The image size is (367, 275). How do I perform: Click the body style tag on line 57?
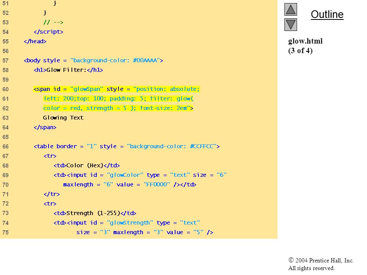click(93, 60)
